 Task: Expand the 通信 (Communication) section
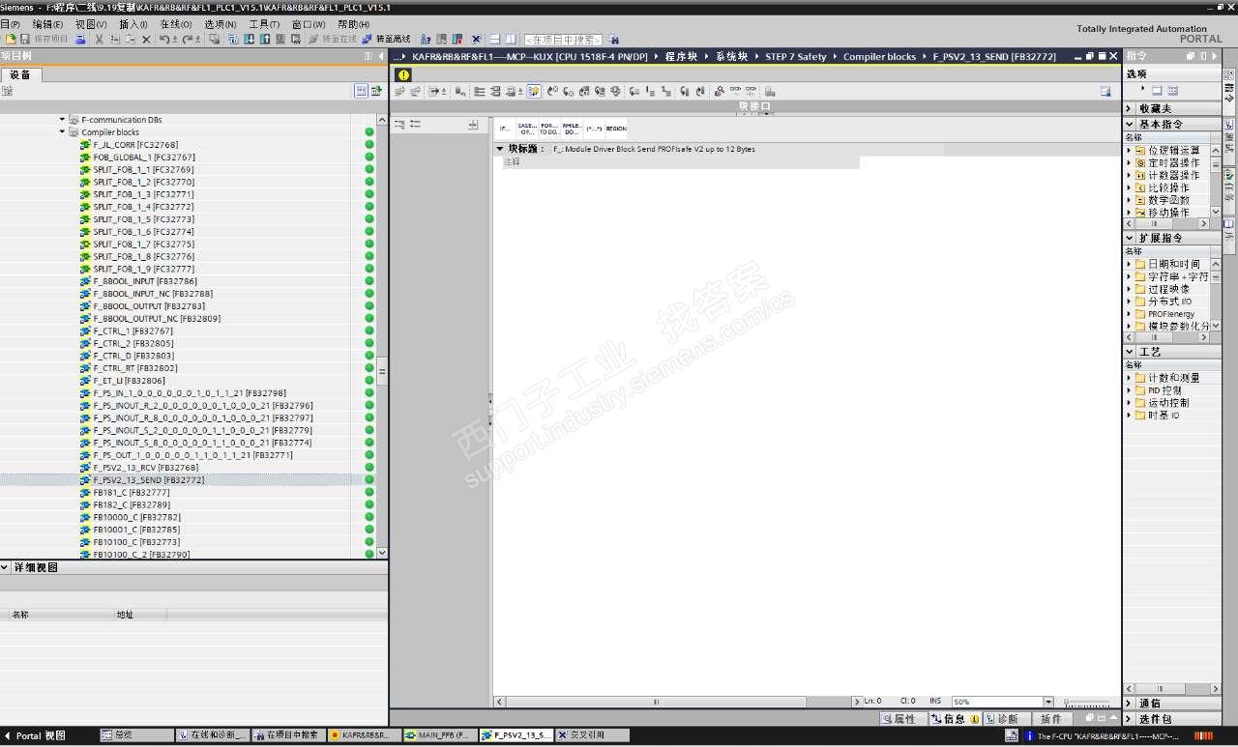(x=1129, y=704)
